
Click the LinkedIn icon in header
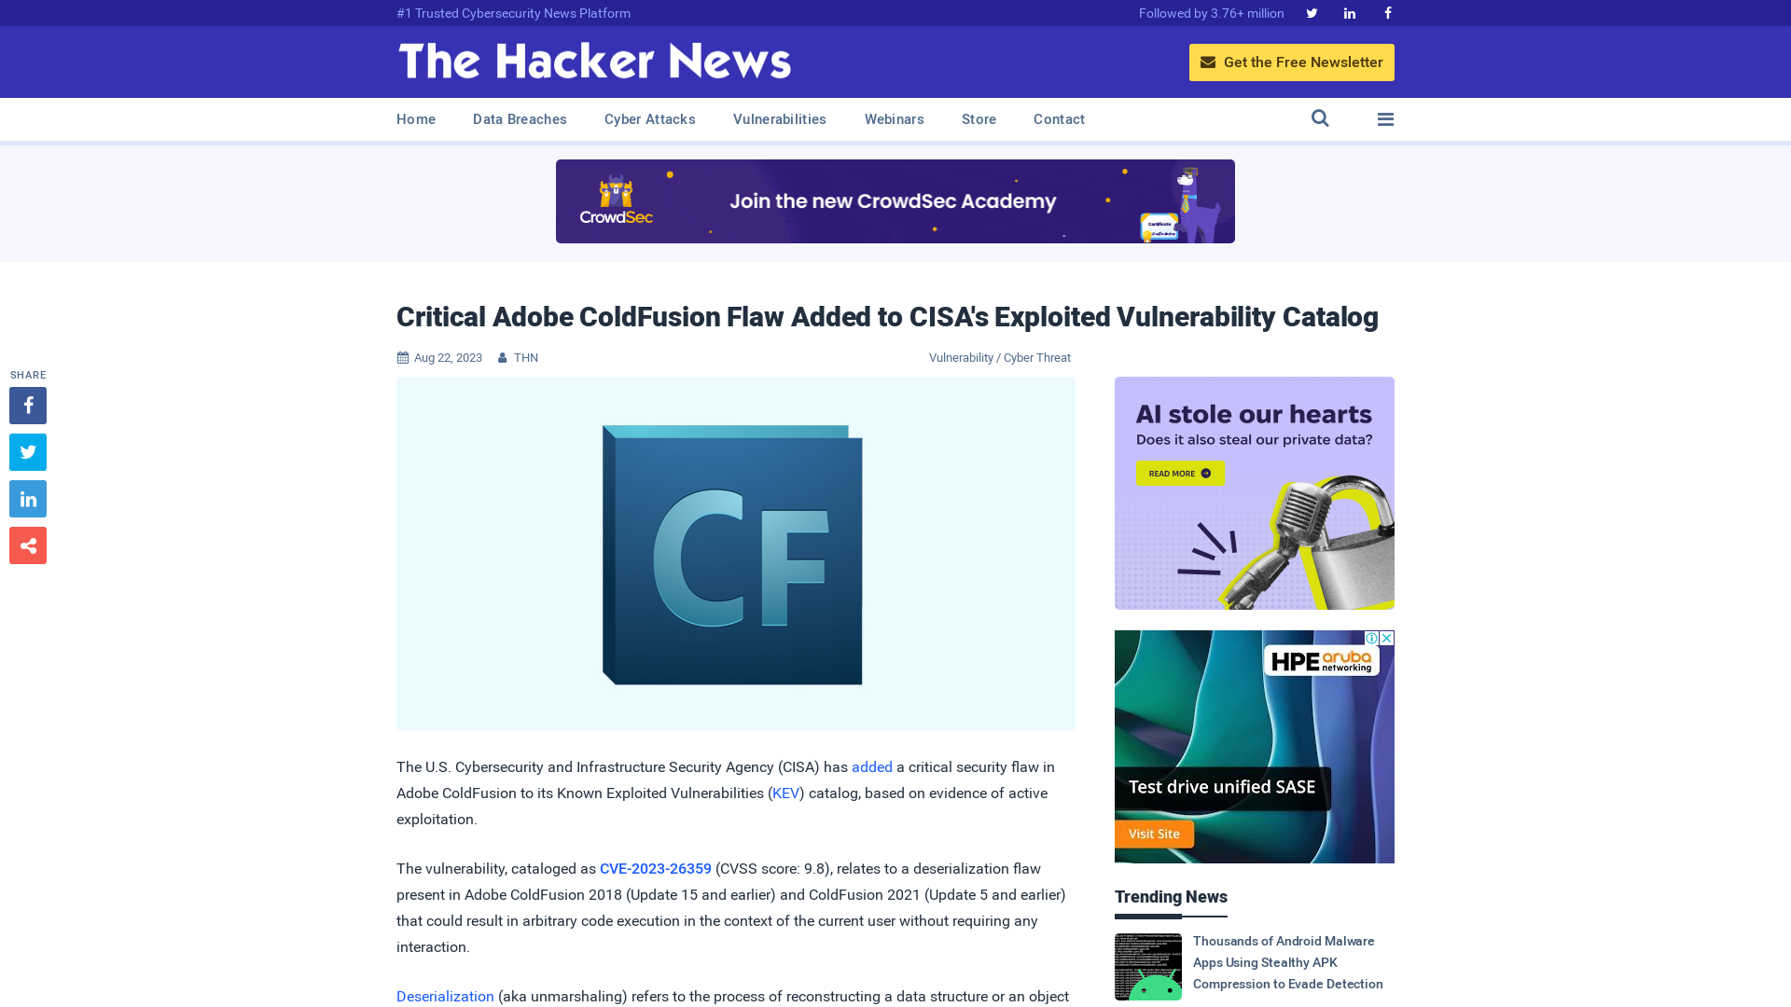point(1350,12)
